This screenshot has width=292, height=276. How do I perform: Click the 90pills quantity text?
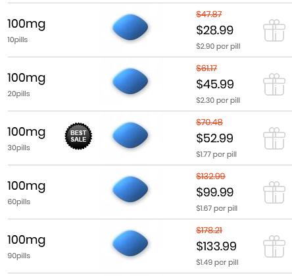19,256
